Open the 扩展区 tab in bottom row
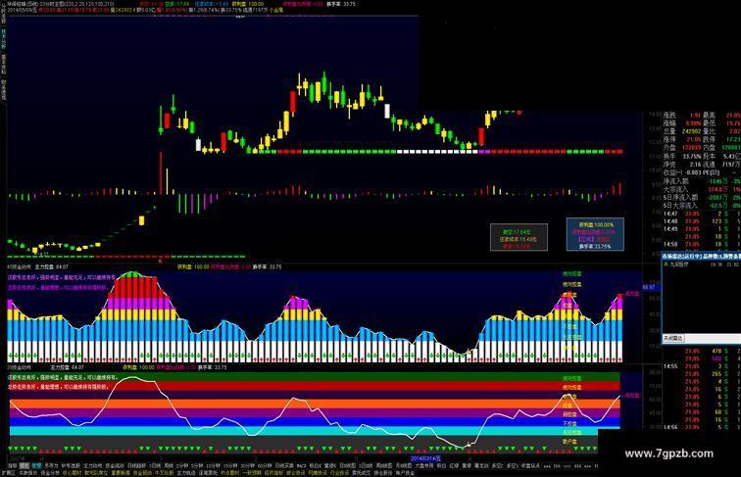The height and width of the screenshot is (477, 741). pyautogui.click(x=8, y=473)
